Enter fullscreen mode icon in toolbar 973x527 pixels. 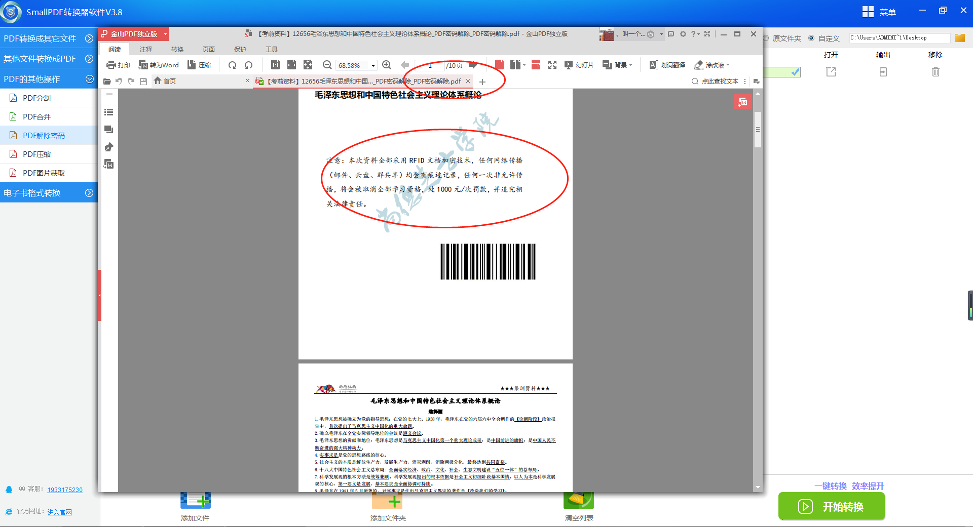tap(552, 65)
